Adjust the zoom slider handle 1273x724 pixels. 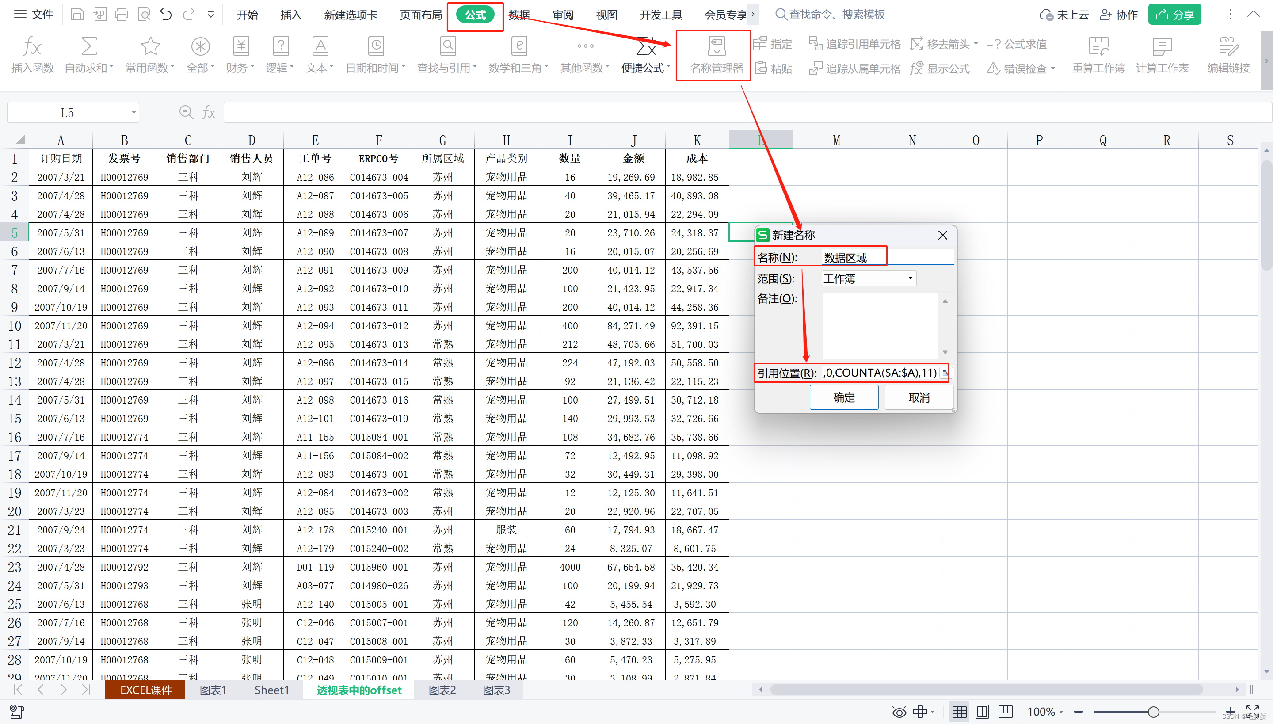[1154, 712]
